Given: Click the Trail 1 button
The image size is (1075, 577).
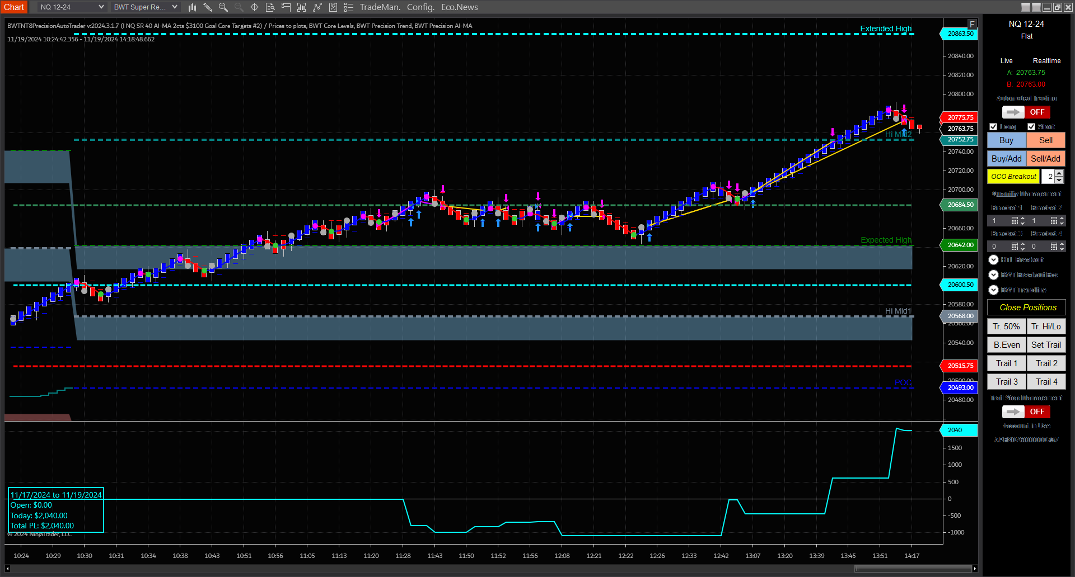Looking at the screenshot, I should point(1007,363).
